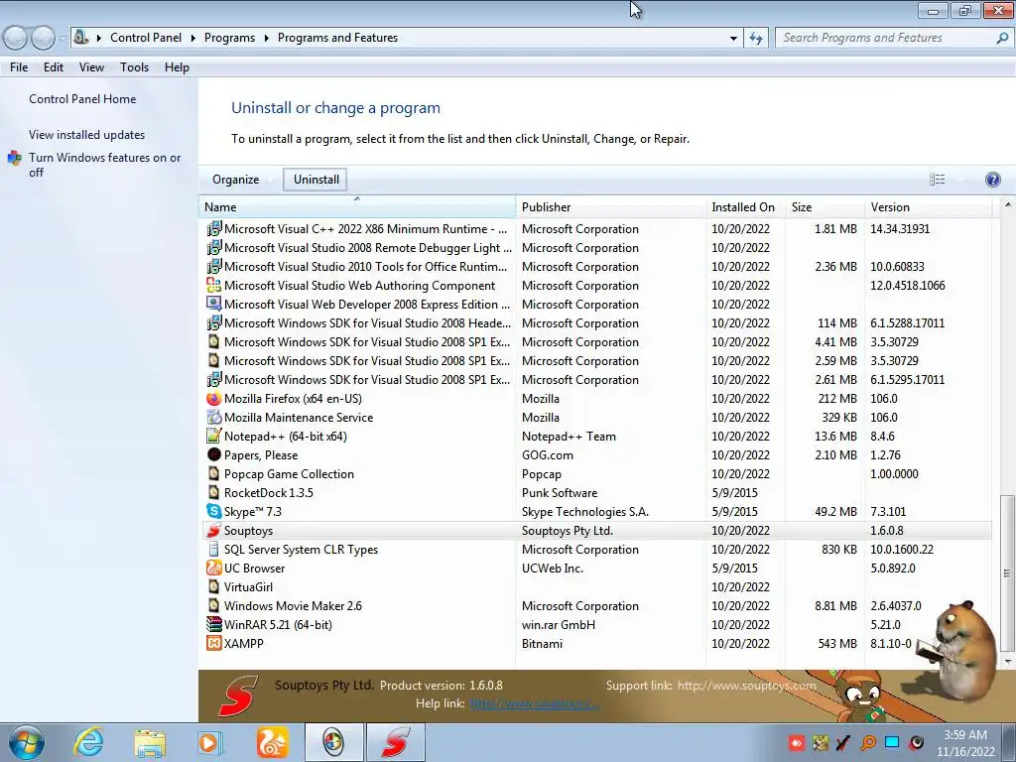Select the 'Punk Software' publisher cell
The image size is (1016, 762).
[x=560, y=492]
